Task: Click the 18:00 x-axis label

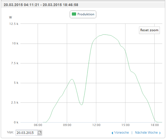Action: pos(154,125)
